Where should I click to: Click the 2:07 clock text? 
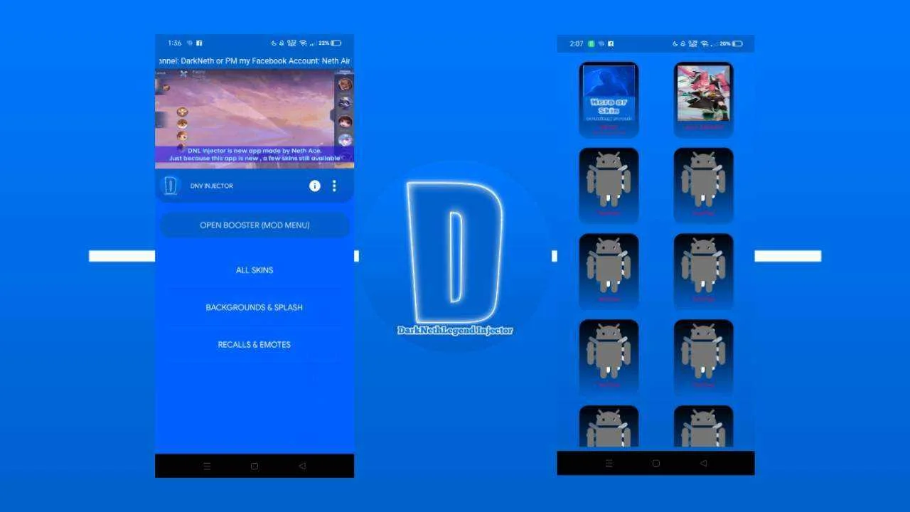tap(577, 43)
